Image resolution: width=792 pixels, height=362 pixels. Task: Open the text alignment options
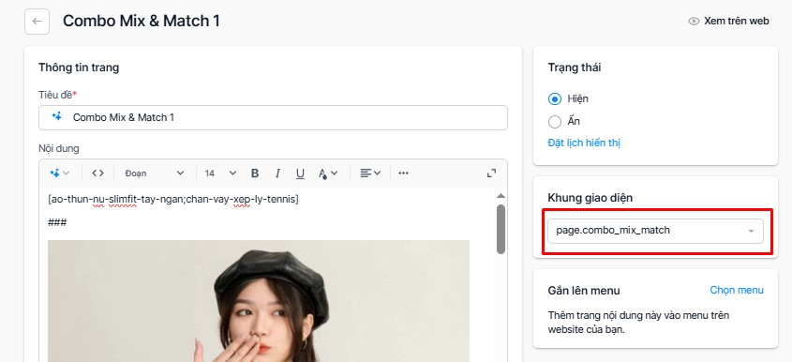(370, 173)
